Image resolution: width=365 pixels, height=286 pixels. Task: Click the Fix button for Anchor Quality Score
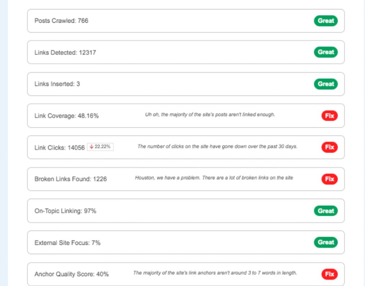click(329, 274)
